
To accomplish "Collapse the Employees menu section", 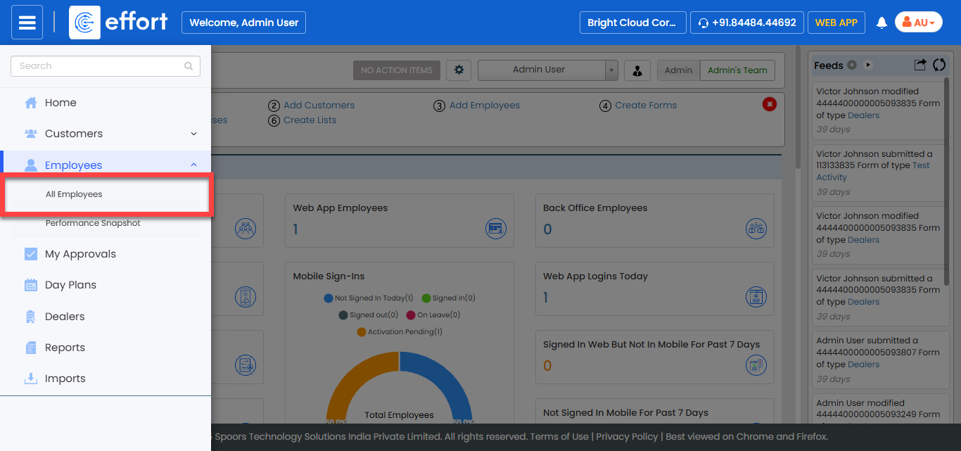I will click(193, 165).
